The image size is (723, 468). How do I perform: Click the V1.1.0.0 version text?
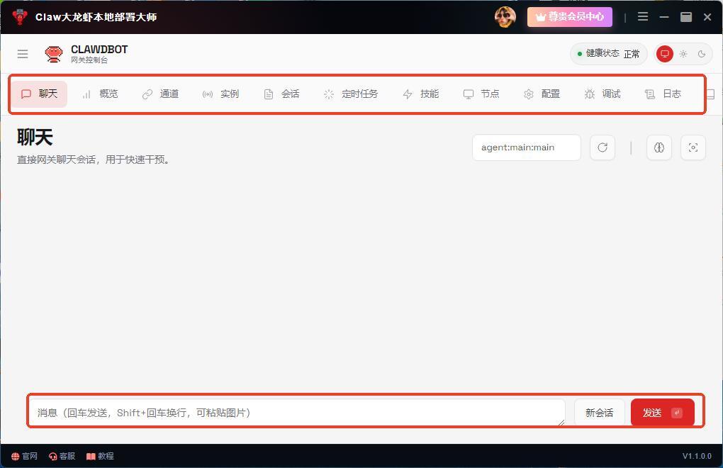[697, 456]
